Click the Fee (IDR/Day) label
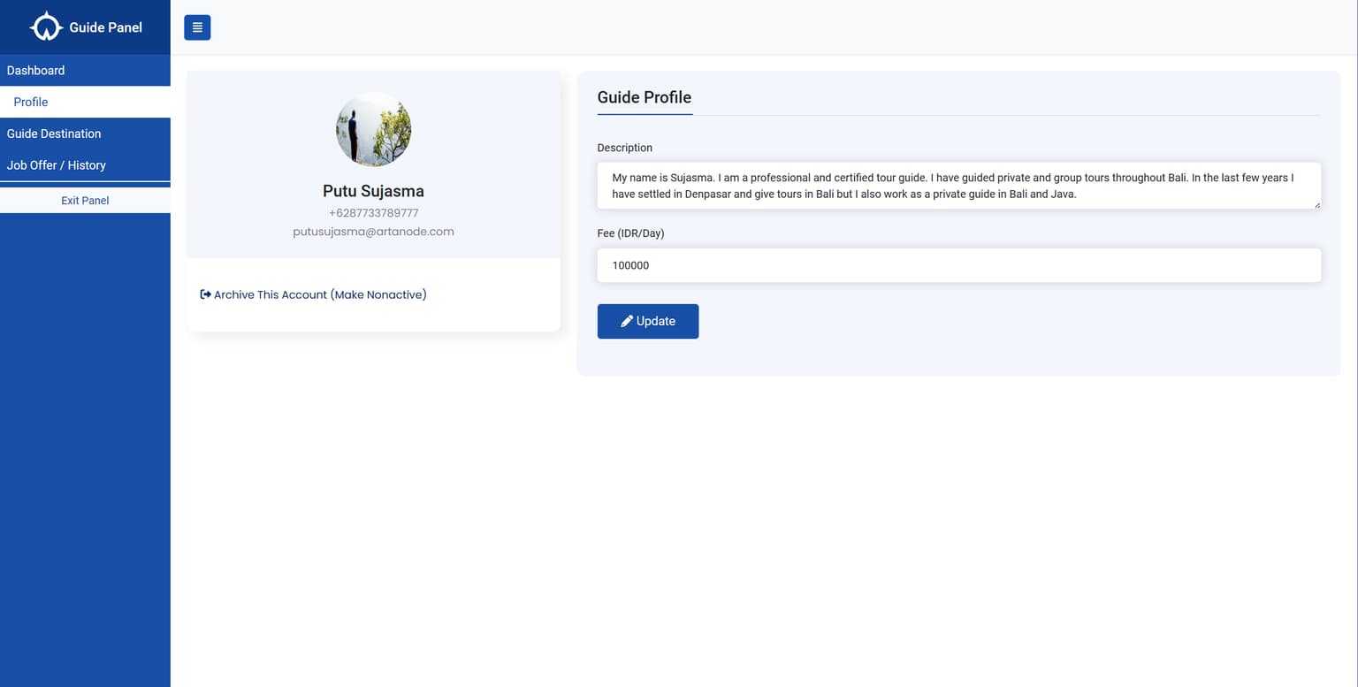 (x=631, y=233)
